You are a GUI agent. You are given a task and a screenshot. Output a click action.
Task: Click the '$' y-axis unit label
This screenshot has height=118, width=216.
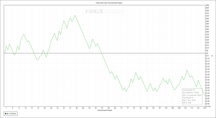(x=212, y=56)
